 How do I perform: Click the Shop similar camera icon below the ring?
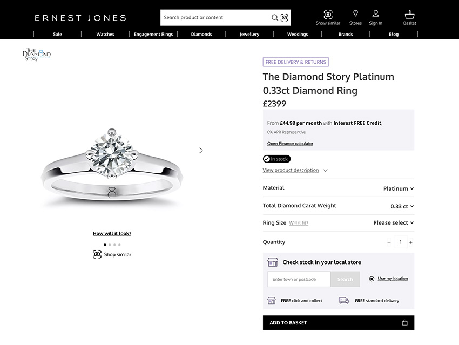tap(96, 254)
